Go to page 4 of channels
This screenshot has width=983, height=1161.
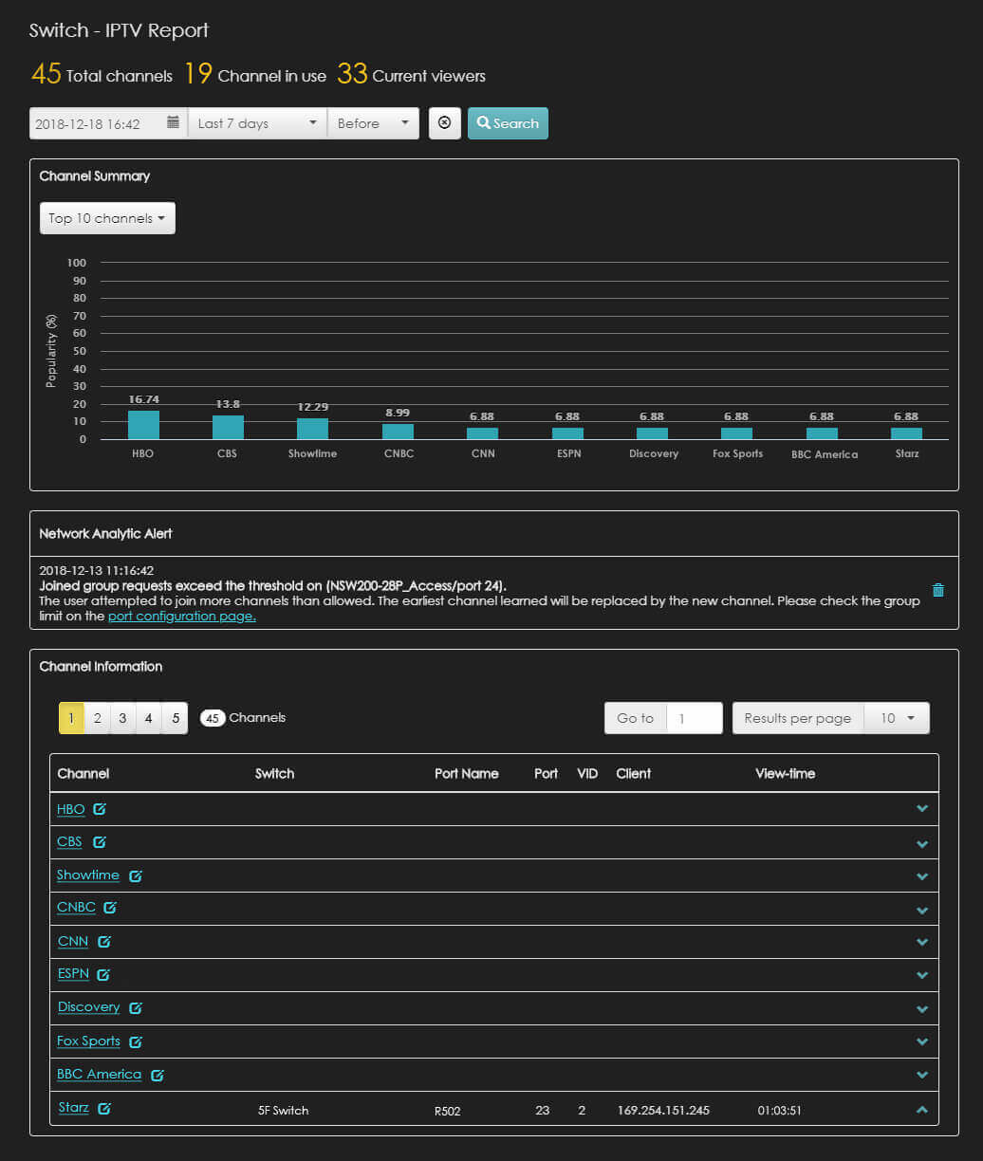click(148, 718)
